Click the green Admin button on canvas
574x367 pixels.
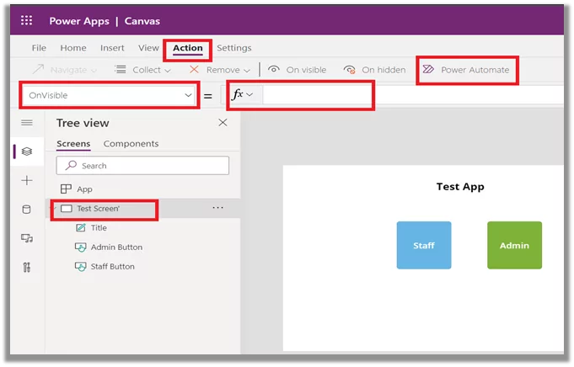(x=514, y=245)
